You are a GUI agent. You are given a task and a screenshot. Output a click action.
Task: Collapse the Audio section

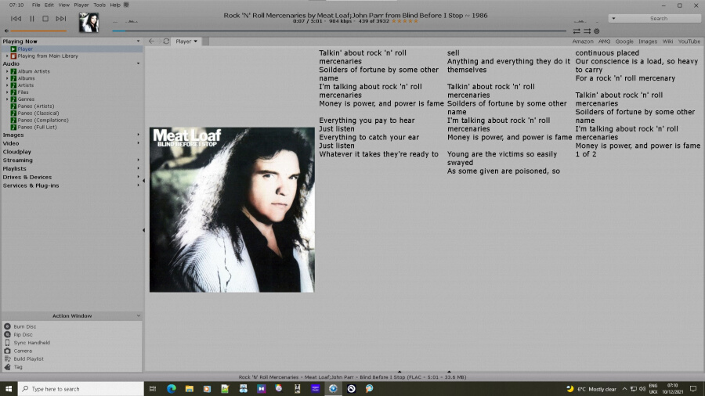pos(138,63)
